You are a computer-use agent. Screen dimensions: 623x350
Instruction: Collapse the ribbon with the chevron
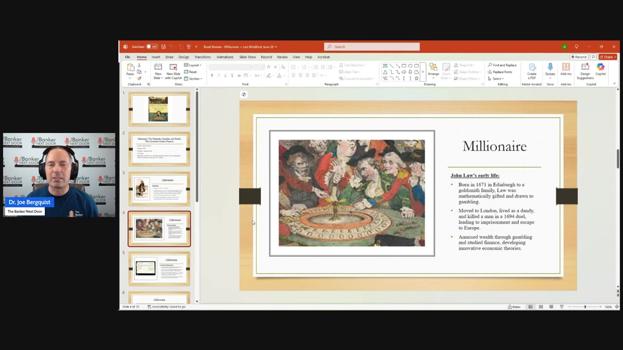click(x=614, y=84)
